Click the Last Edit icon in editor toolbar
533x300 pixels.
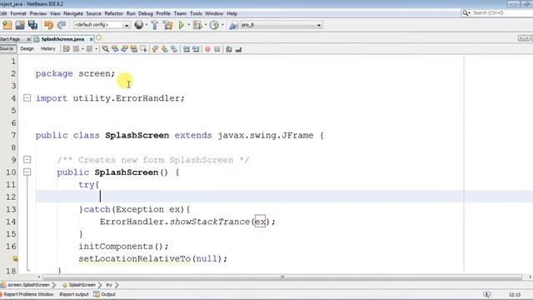(67, 49)
